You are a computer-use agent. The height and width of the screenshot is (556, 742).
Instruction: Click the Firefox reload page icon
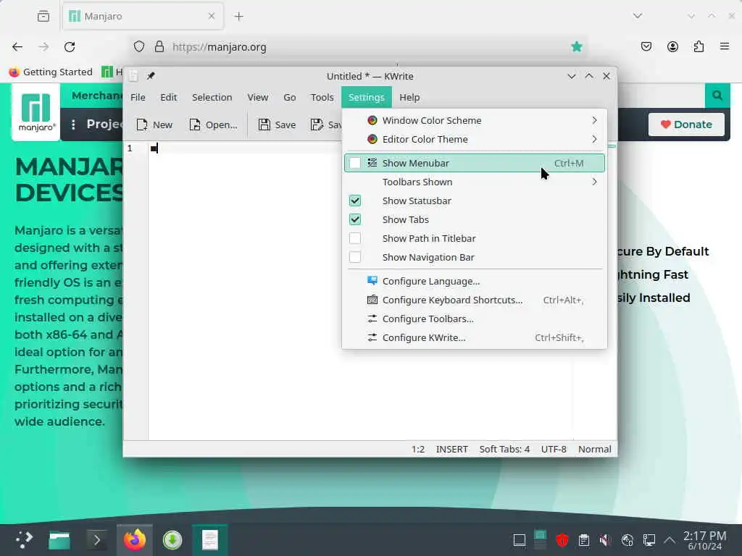click(x=70, y=47)
